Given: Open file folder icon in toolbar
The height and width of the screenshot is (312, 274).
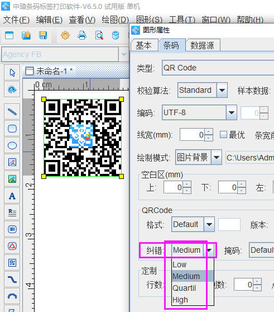Looking at the screenshot, I should coord(26,35).
